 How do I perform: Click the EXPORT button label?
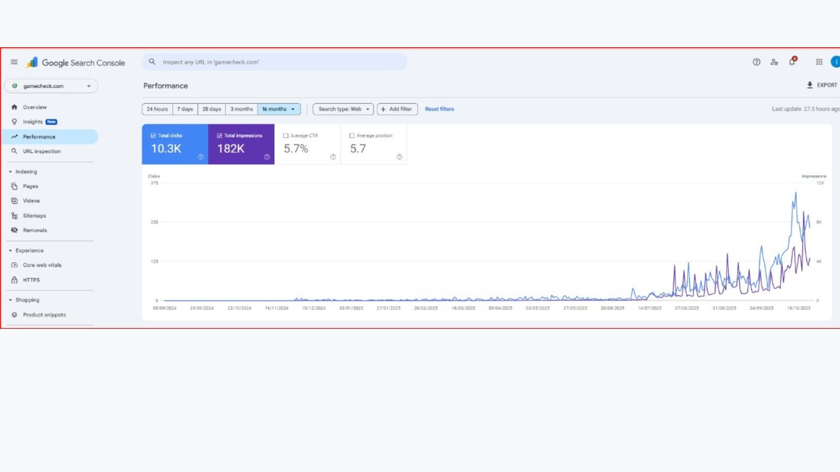(x=827, y=85)
